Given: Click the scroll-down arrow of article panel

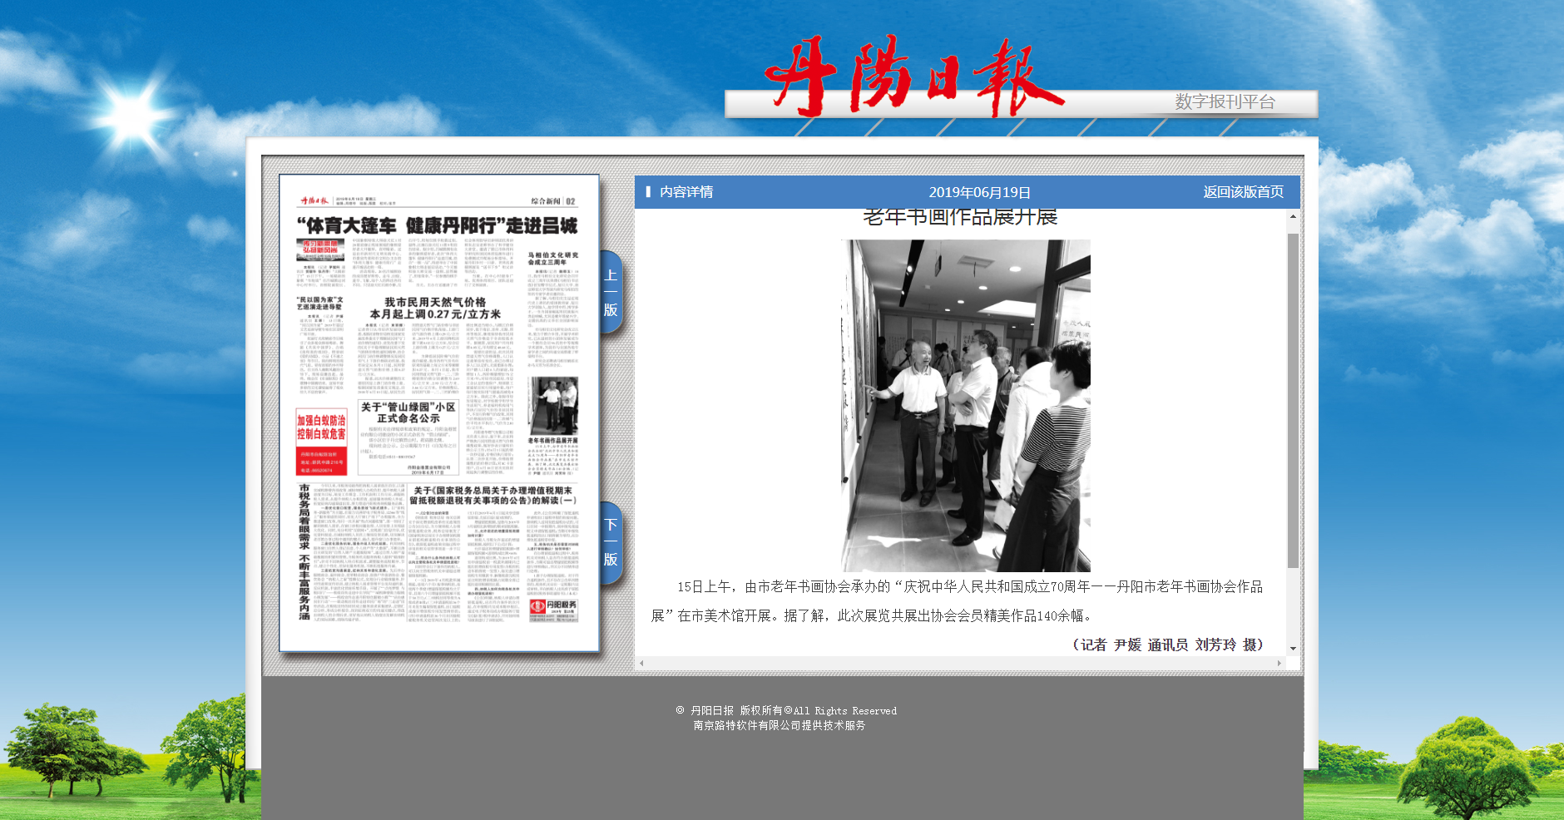Looking at the screenshot, I should pos(1293,648).
